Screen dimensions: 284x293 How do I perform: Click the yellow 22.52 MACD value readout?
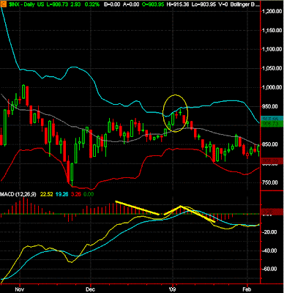(x=47, y=194)
